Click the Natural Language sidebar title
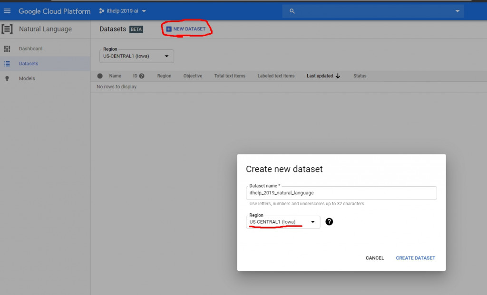 (x=45, y=29)
